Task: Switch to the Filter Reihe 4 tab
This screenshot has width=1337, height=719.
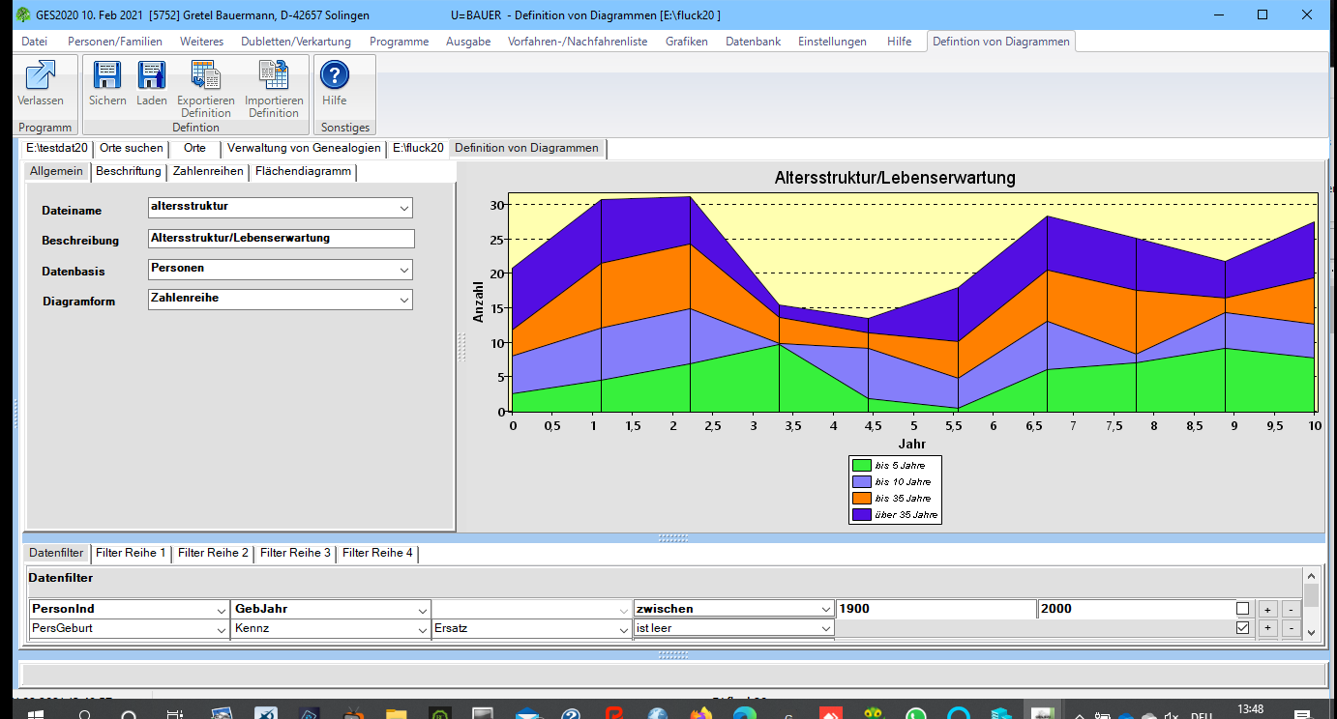Action: (377, 554)
